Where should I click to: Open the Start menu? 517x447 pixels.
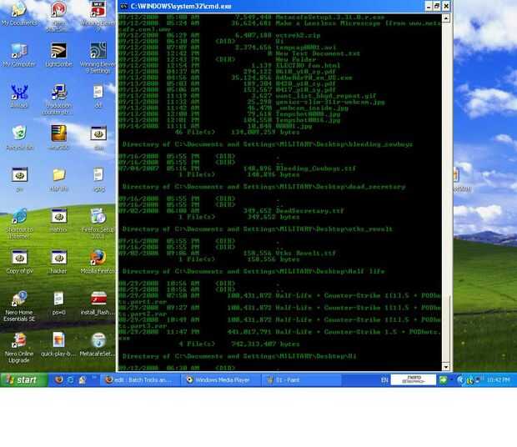click(x=23, y=379)
